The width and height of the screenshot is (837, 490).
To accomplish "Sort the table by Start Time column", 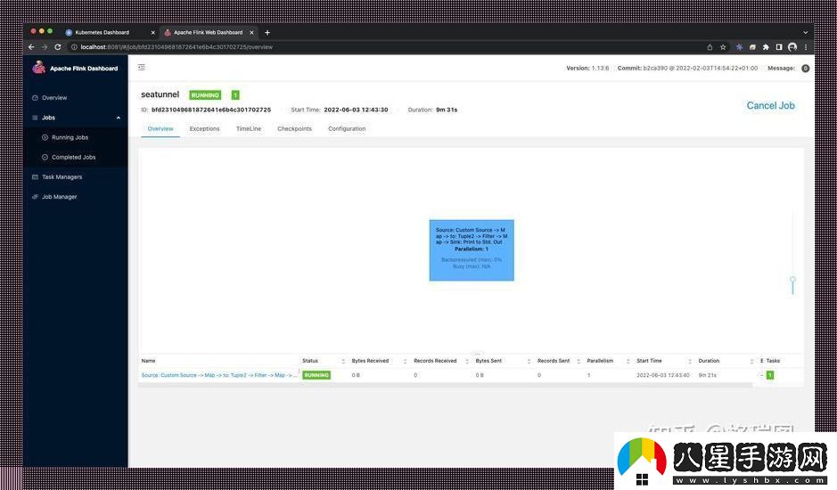I will [690, 362].
